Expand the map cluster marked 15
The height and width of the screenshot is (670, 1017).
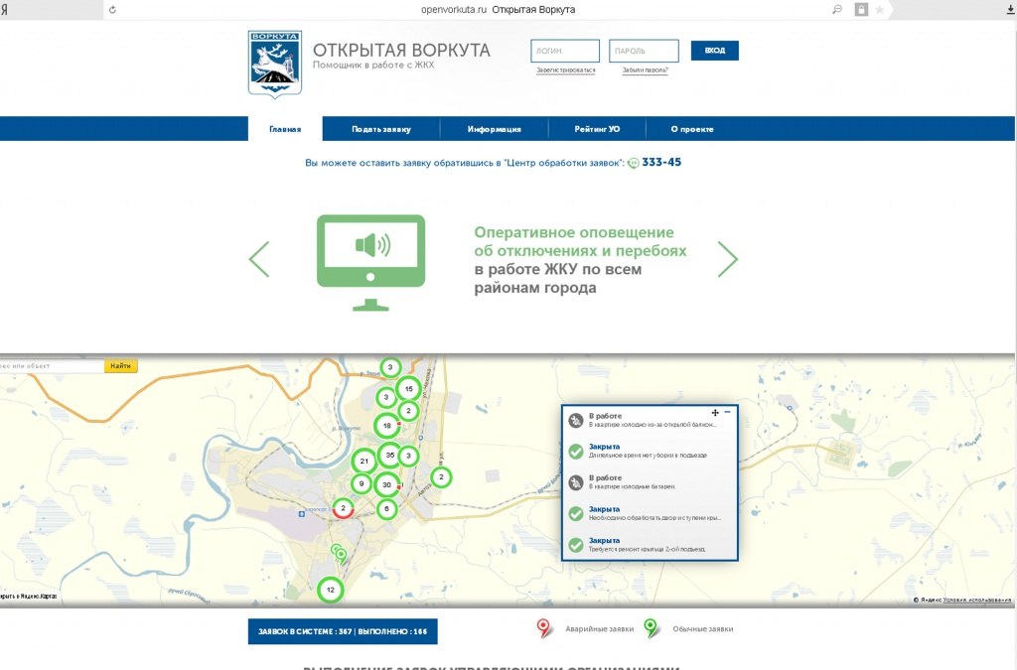point(407,389)
